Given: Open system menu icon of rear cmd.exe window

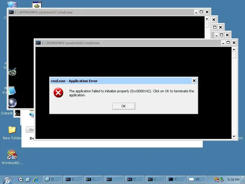Looking at the screenshot, I should click(11, 12).
